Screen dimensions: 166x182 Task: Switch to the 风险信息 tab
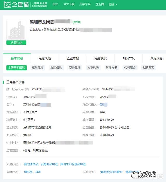[x=156, y=58]
